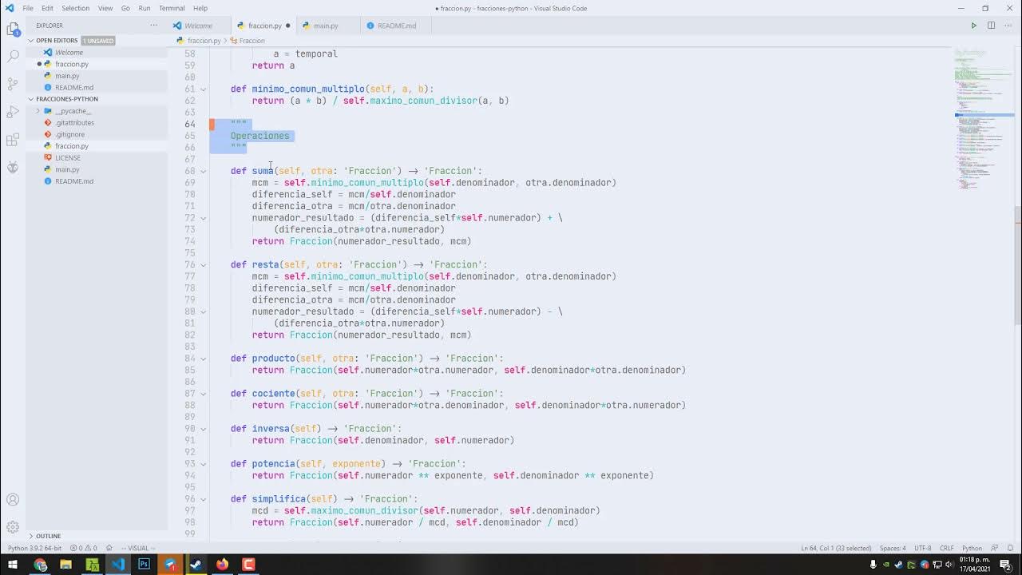Open the Accounts icon in activity bar

13,500
